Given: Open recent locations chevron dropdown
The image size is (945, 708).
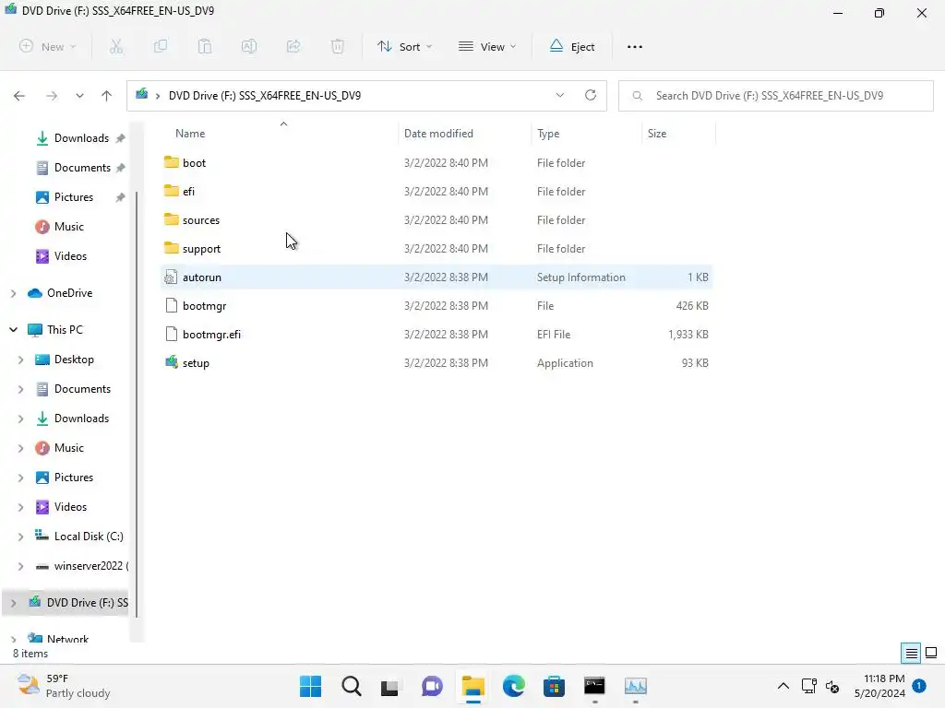Looking at the screenshot, I should click(x=79, y=96).
